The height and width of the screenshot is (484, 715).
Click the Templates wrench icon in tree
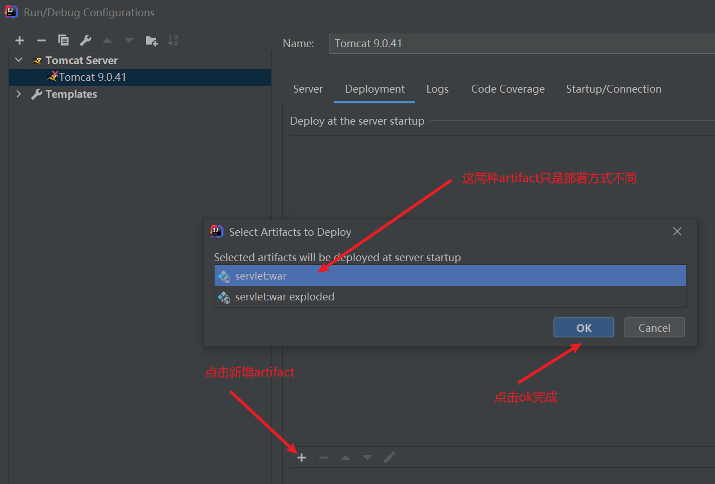(x=37, y=94)
